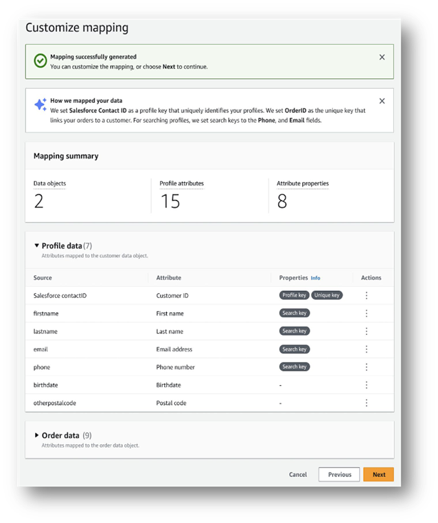Click the blue sparkle AI icon
This screenshot has width=438, height=523.
pyautogui.click(x=41, y=104)
